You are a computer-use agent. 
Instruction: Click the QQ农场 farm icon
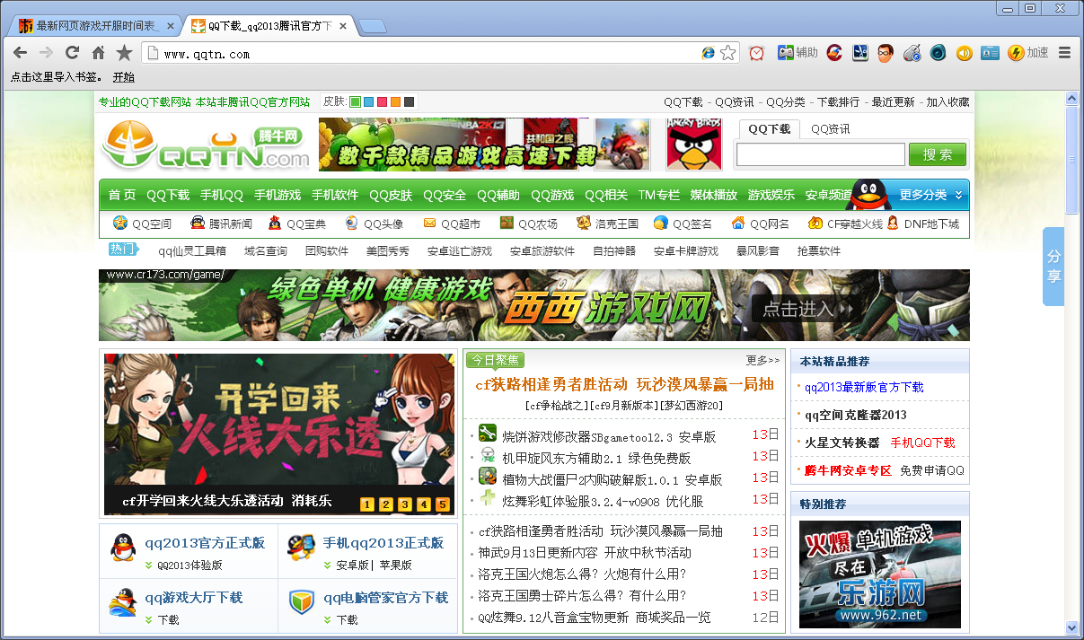pos(507,224)
